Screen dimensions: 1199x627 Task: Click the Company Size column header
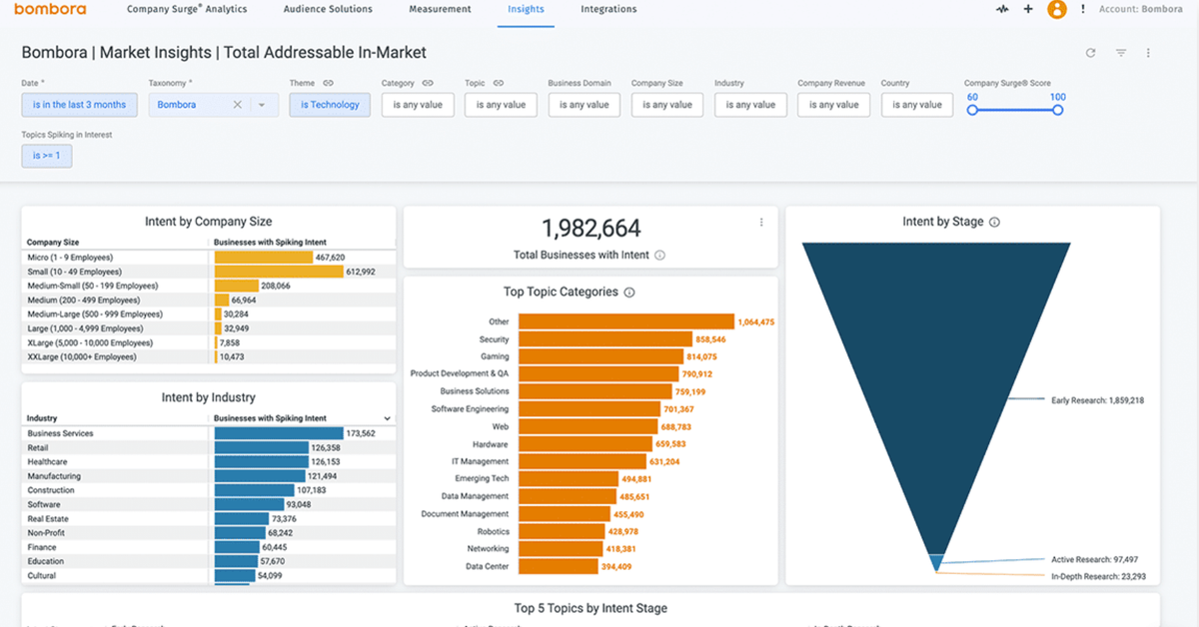click(x=53, y=243)
